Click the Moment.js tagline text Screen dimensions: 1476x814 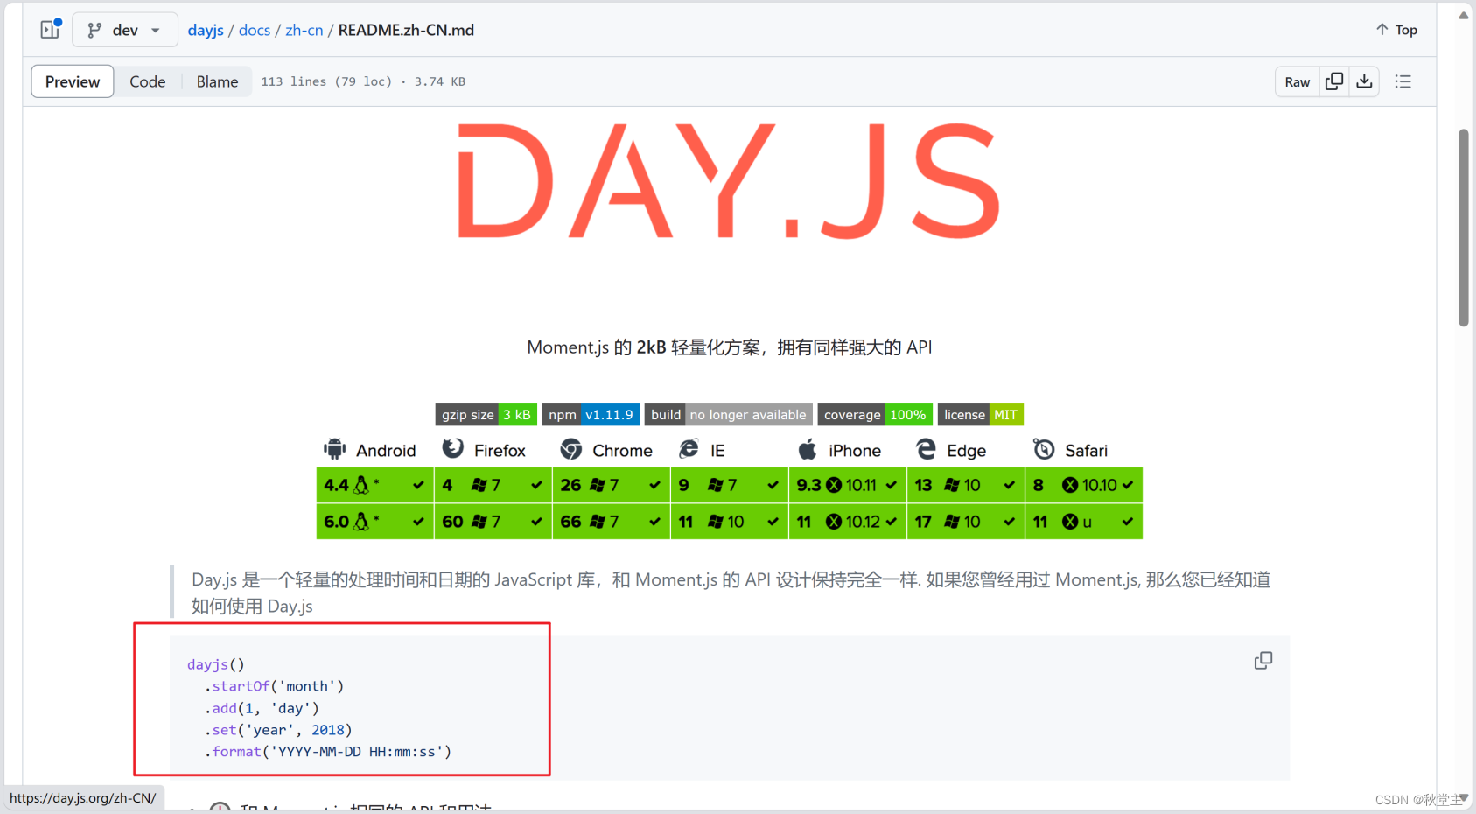729,347
